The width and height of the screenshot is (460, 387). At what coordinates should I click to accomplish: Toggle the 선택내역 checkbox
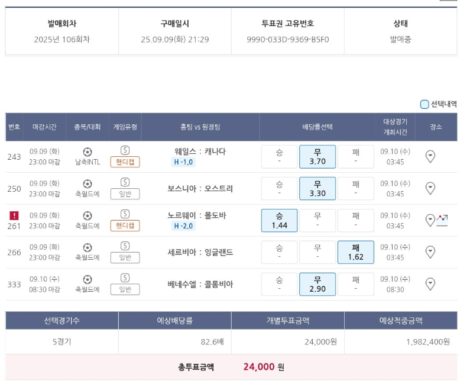click(424, 104)
